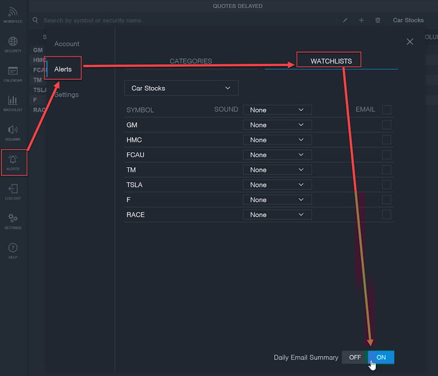Click the SYMBOL column header

(140, 110)
